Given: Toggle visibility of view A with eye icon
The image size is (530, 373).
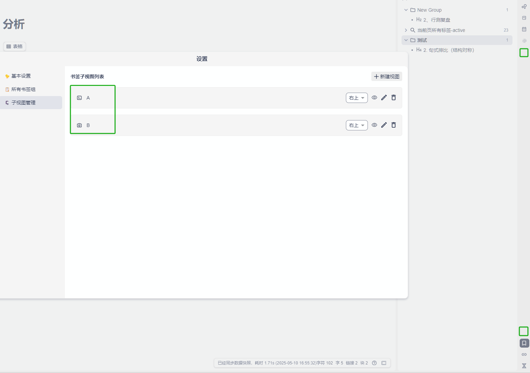Looking at the screenshot, I should (374, 97).
